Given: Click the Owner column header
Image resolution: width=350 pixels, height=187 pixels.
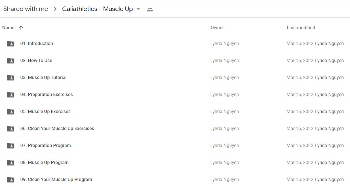Looking at the screenshot, I should (x=217, y=27).
